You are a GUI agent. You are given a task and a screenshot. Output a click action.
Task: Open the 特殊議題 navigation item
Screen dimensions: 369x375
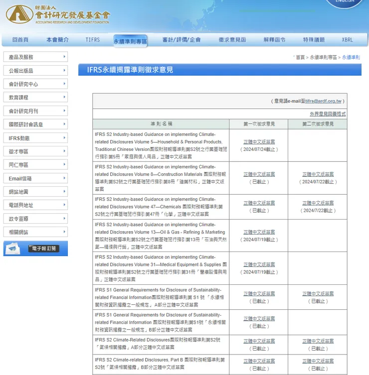click(x=314, y=40)
